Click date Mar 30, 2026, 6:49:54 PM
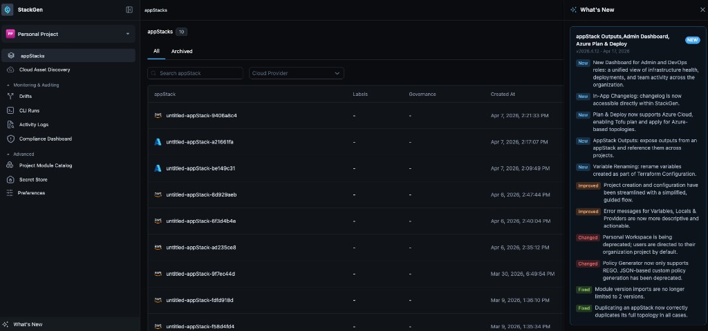The width and height of the screenshot is (708, 331). pos(523,274)
